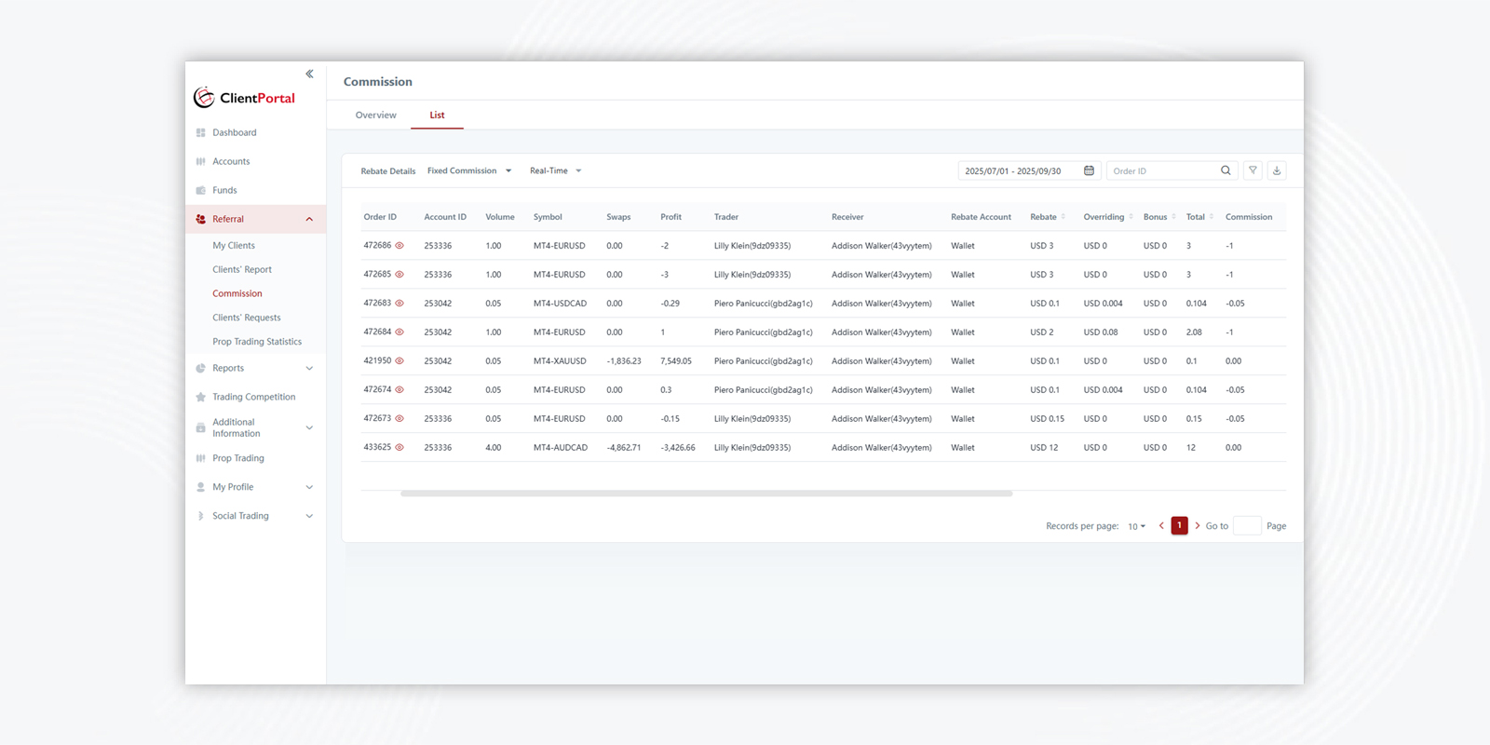Click the calendar icon in date range
Image resolution: width=1490 pixels, height=745 pixels.
point(1089,170)
